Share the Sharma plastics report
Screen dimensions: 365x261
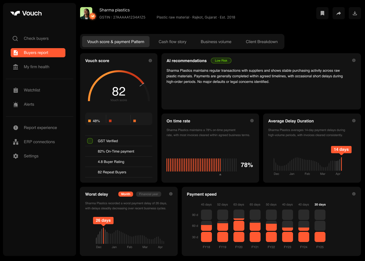coord(339,13)
